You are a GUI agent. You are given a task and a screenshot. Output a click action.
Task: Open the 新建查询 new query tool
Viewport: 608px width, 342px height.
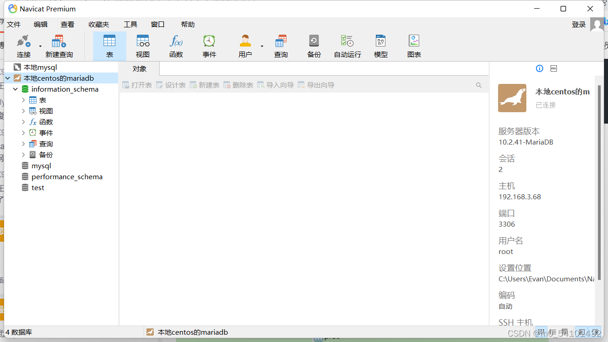(x=59, y=46)
